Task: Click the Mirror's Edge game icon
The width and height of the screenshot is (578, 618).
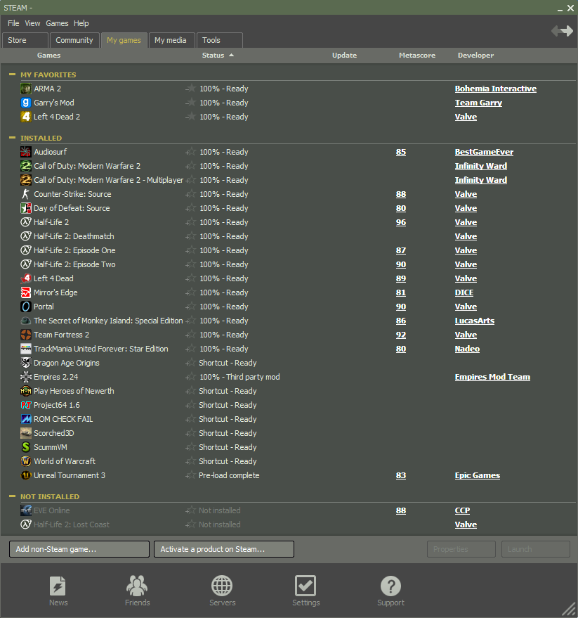Action: tap(25, 292)
